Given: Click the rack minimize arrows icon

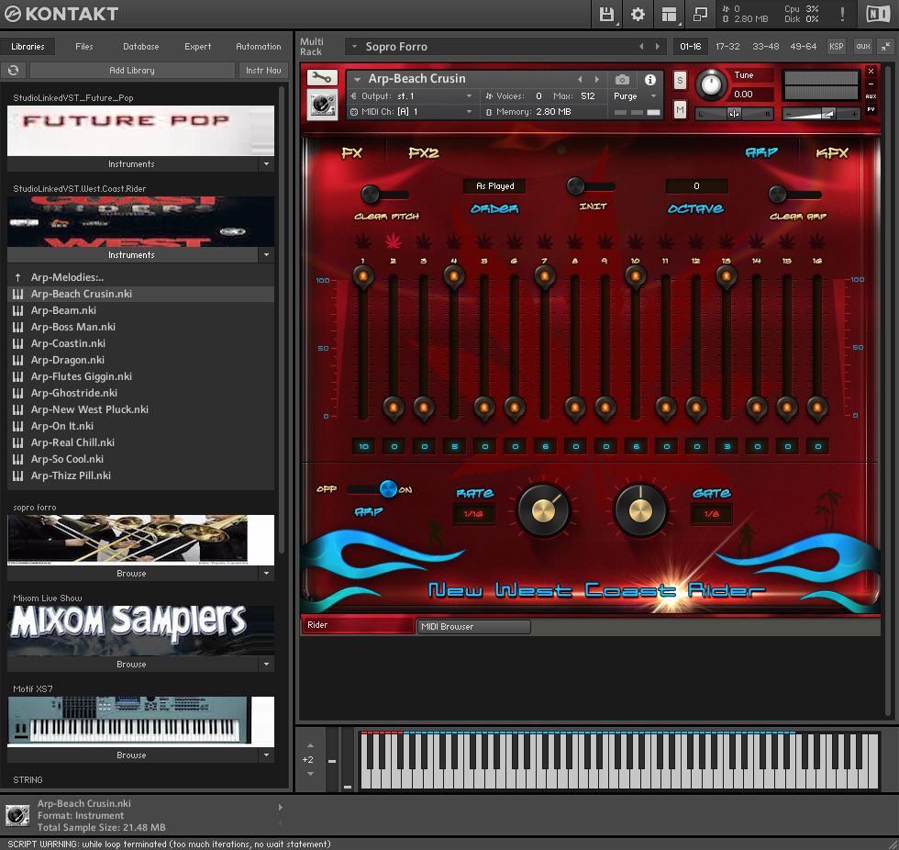Looking at the screenshot, I should coord(886,47).
